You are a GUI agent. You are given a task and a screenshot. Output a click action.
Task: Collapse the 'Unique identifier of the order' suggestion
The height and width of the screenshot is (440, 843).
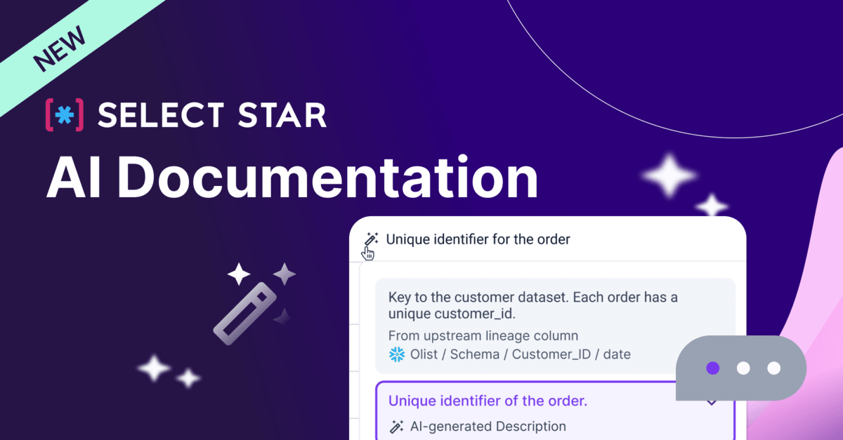point(712,401)
